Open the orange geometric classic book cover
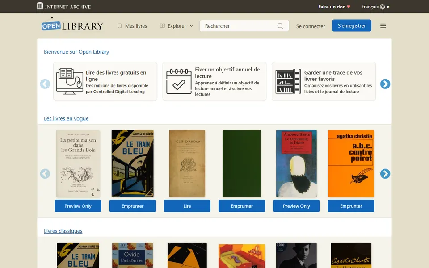The width and height of the screenshot is (429, 268). pyautogui.click(x=187, y=255)
